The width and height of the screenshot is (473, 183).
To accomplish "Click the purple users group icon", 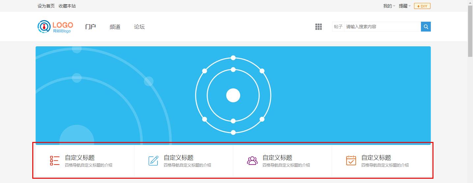I will [252, 160].
